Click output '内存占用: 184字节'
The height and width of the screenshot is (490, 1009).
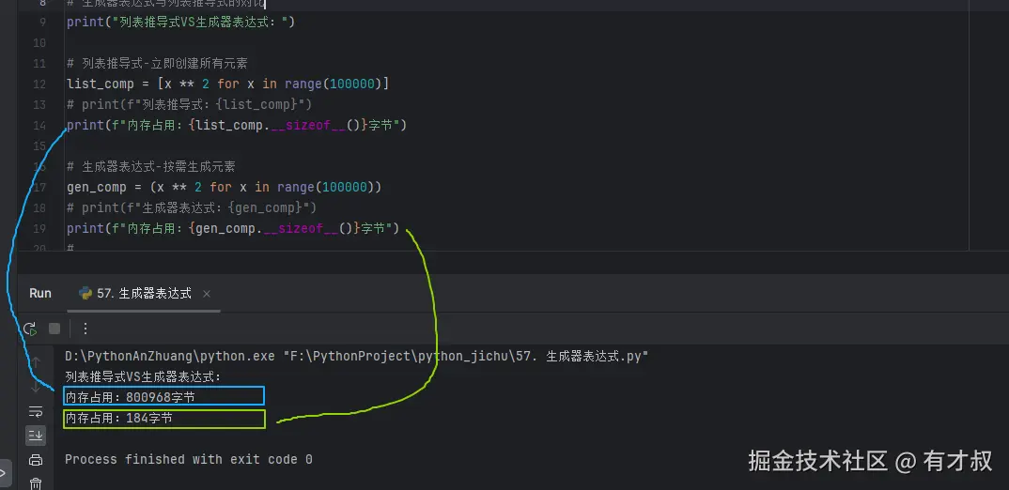coord(119,419)
